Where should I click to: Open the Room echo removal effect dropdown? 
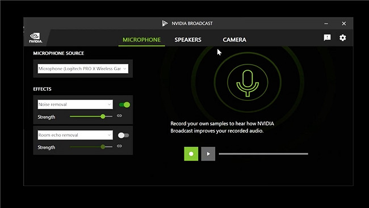(x=76, y=135)
